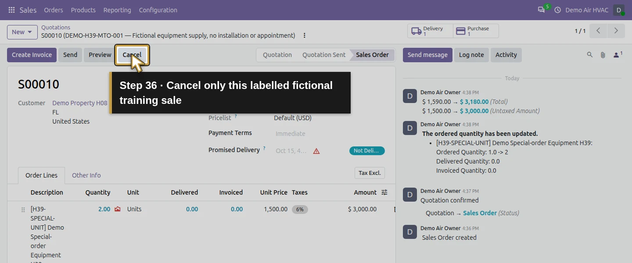Cancel the sales order
The width and height of the screenshot is (632, 263).
point(132,55)
